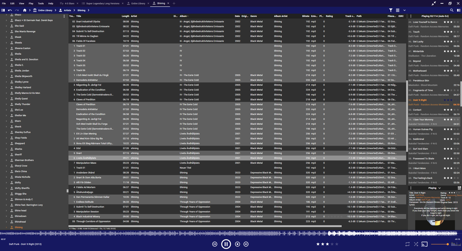Toggle shuffle mode
The width and height of the screenshot is (462, 251).
pos(416,244)
